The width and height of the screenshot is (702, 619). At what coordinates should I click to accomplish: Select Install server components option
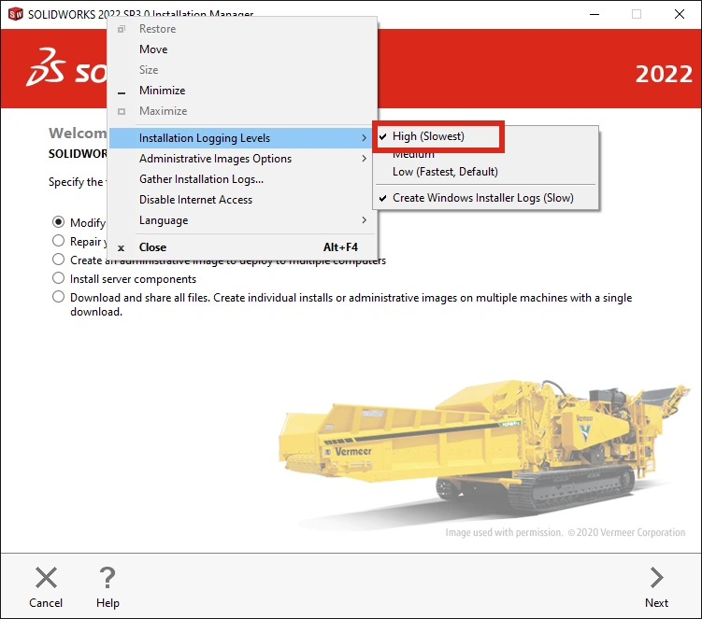coord(58,278)
